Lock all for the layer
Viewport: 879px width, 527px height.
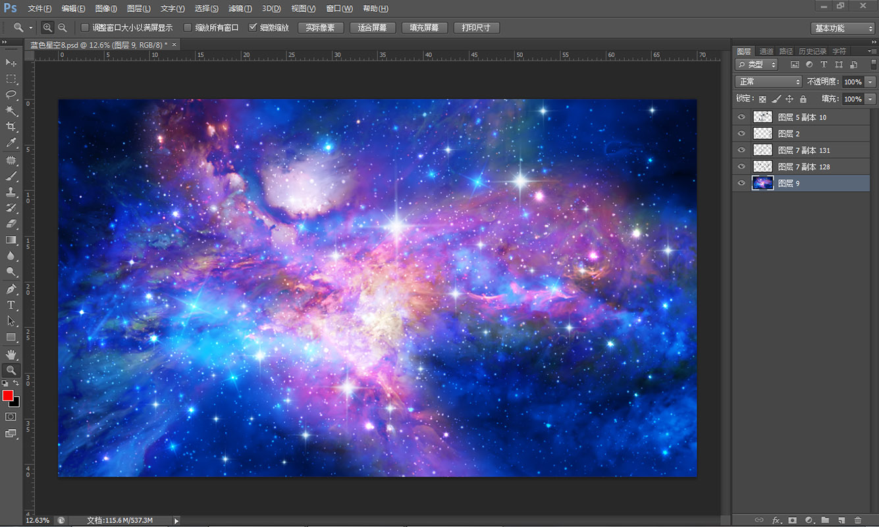803,99
